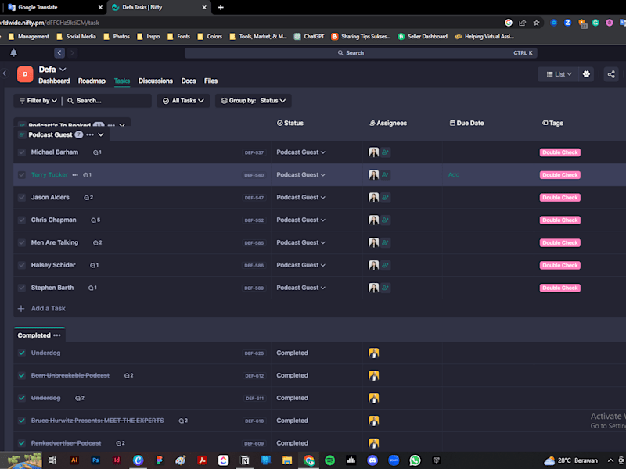Open Terry Tucker task options ellipsis

(x=75, y=174)
